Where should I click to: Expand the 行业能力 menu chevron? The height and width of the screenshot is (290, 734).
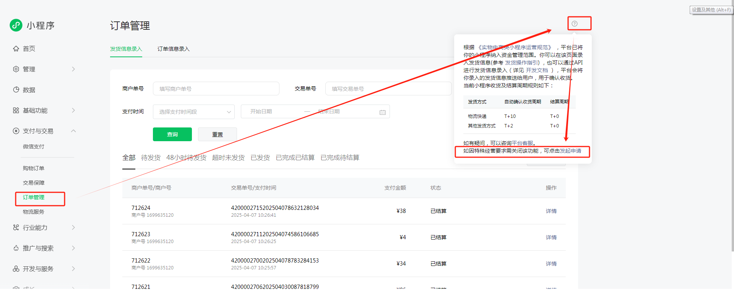point(73,227)
